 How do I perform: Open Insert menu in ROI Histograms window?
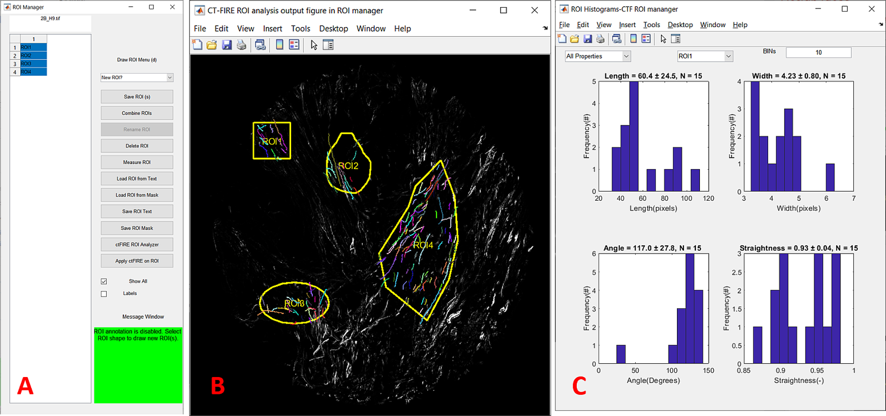[x=627, y=25]
